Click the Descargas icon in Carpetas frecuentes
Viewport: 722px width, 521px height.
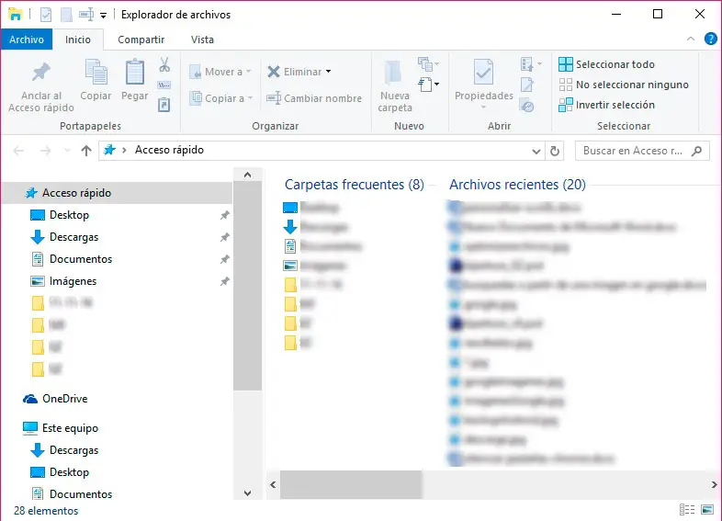290,227
